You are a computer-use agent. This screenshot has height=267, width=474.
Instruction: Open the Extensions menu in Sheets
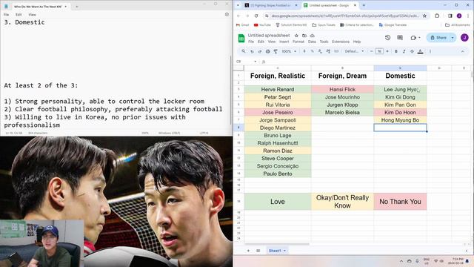click(341, 42)
